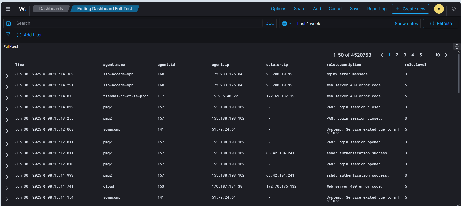Expand the cloud agent event row
The image size is (461, 206).
pos(7,188)
